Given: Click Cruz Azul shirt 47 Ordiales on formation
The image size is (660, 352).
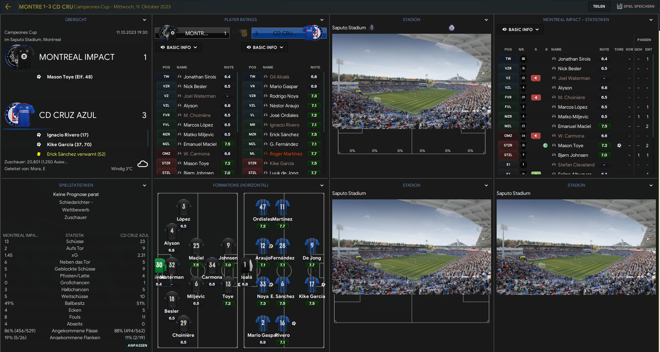Looking at the screenshot, I should [x=262, y=207].
